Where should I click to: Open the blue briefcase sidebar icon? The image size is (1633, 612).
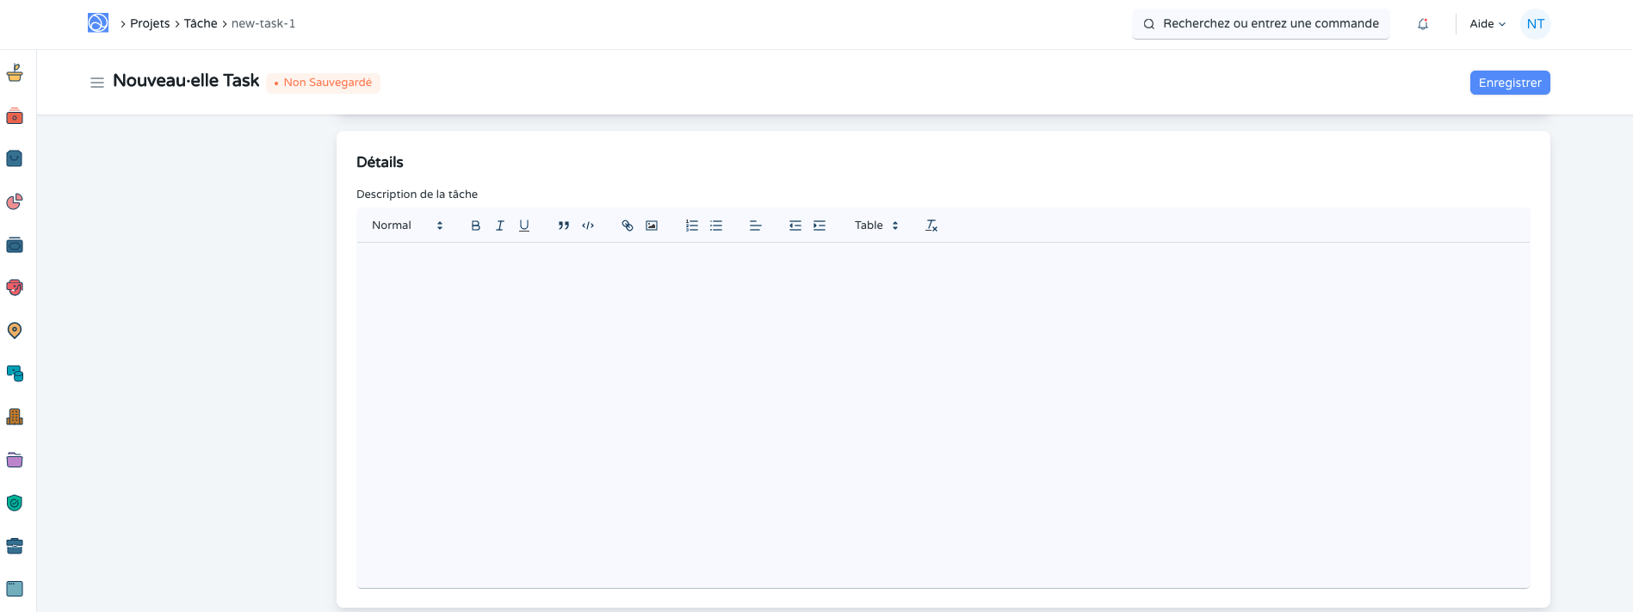15,546
